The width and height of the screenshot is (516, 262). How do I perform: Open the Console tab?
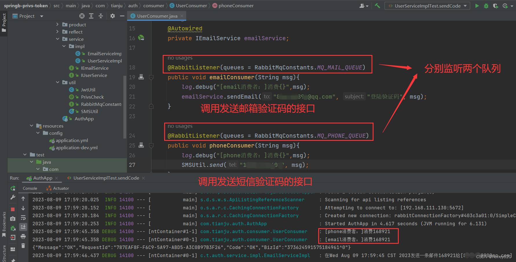click(x=30, y=188)
